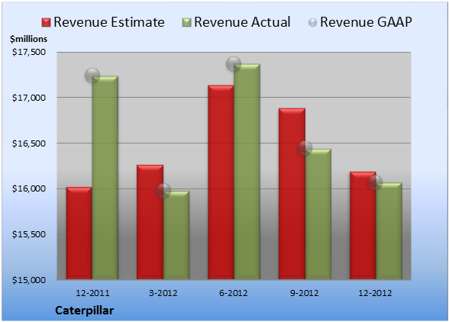
Task: Select the green actual bar for 12-2012
Action: point(389,231)
